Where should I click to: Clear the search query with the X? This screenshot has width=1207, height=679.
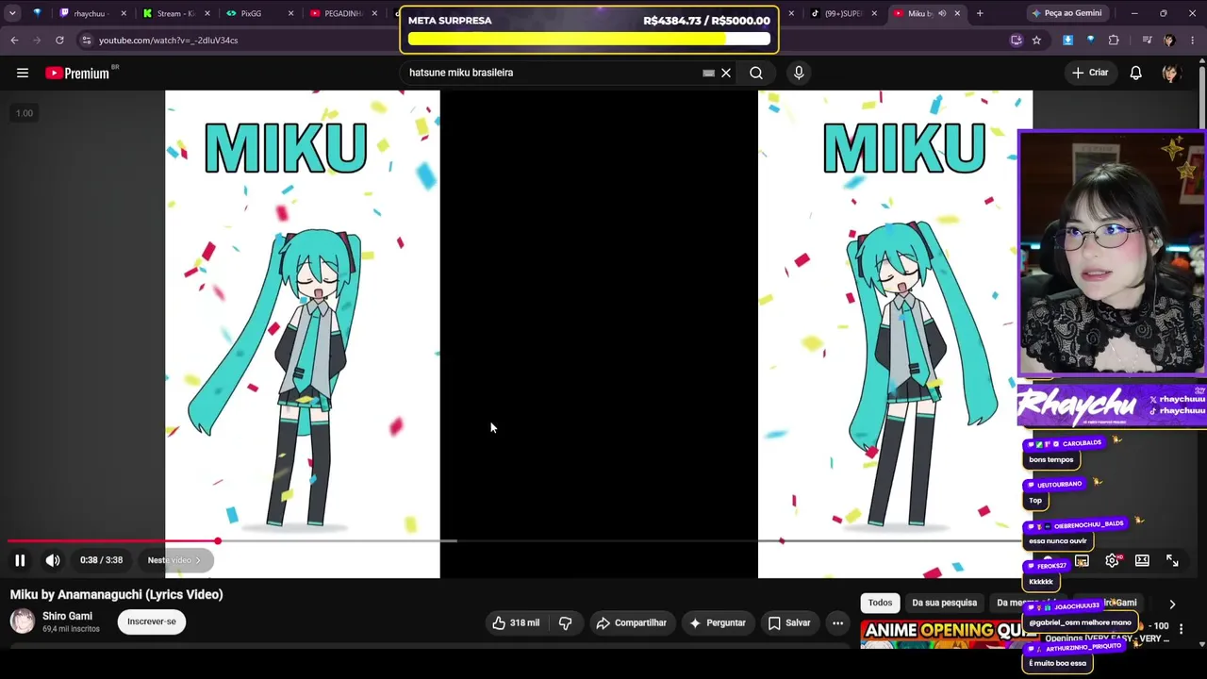click(x=726, y=73)
